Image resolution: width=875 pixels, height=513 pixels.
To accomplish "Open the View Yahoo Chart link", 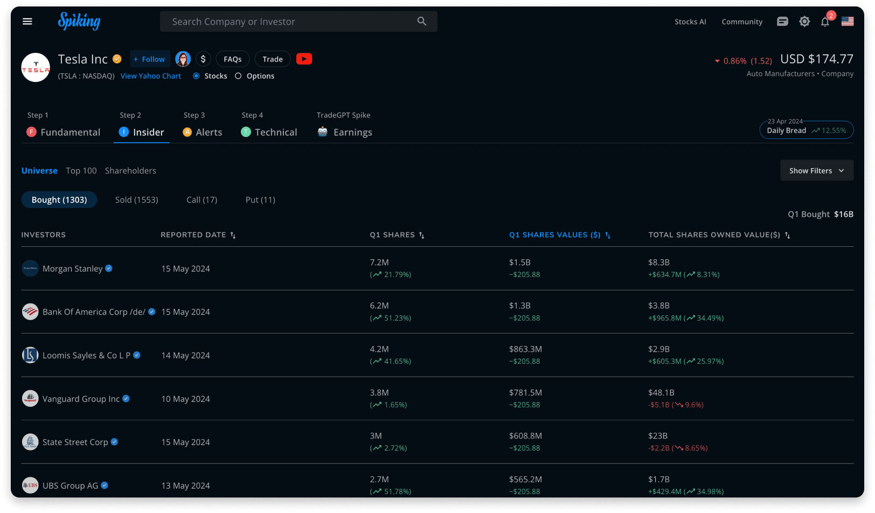I will [151, 76].
